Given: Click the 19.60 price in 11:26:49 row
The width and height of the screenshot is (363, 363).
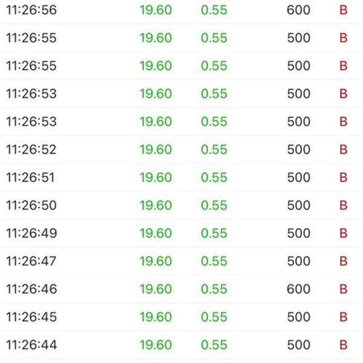Looking at the screenshot, I should 156,234.
